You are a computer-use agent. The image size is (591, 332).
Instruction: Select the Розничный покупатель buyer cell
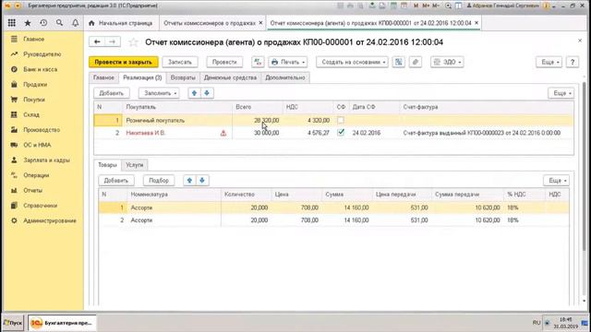177,121
